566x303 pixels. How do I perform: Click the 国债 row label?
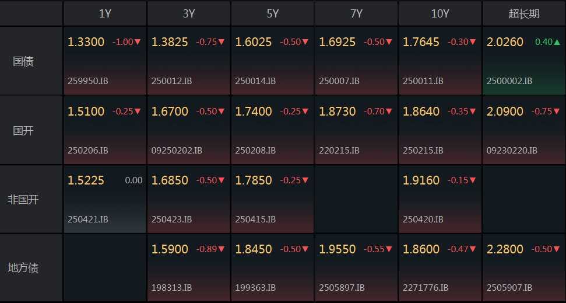[23, 61]
